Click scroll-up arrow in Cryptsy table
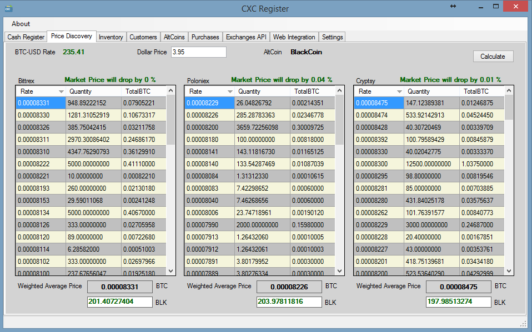The width and height of the screenshot is (532, 332). 509,90
